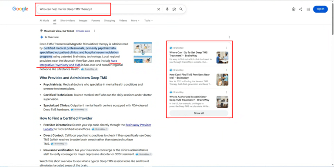334x167 pixels.
Task: Expand the Tools dropdown
Action: click(x=148, y=21)
